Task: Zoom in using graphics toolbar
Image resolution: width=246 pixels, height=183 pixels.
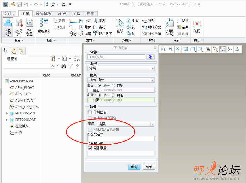Action: click(171, 49)
